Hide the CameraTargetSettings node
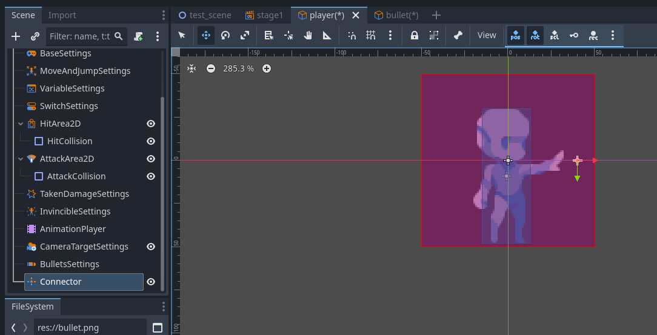Image resolution: width=657 pixels, height=335 pixels. pos(151,247)
